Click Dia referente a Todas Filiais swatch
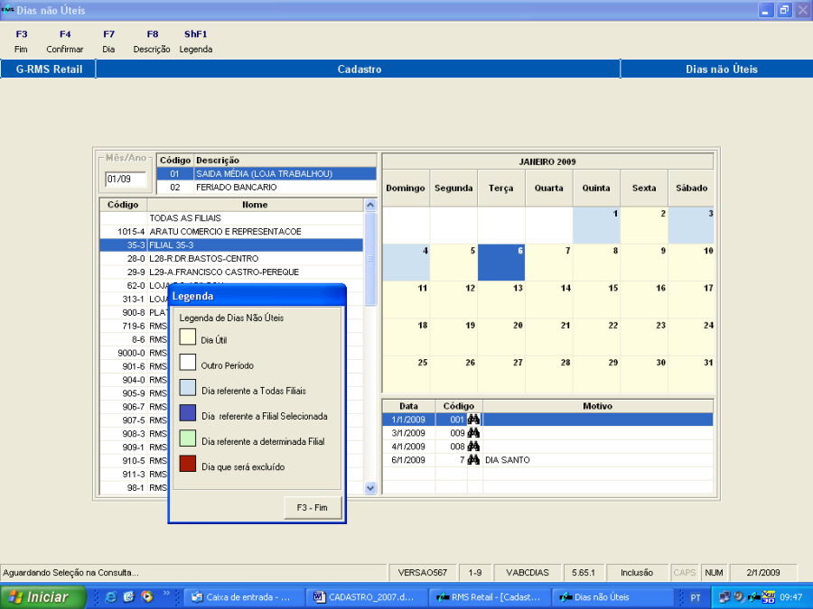The height and width of the screenshot is (609, 813). click(188, 388)
